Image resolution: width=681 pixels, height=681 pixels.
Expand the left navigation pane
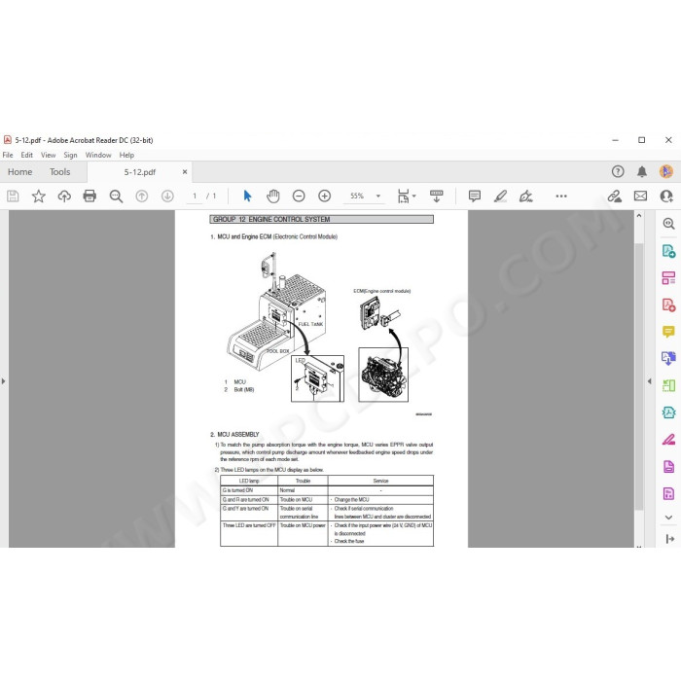coord(4,381)
